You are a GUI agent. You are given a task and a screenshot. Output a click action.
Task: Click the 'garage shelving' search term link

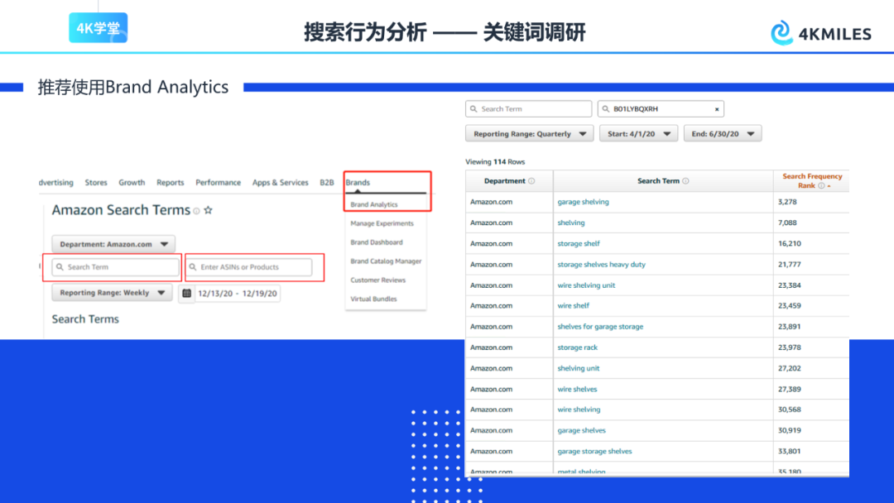583,202
